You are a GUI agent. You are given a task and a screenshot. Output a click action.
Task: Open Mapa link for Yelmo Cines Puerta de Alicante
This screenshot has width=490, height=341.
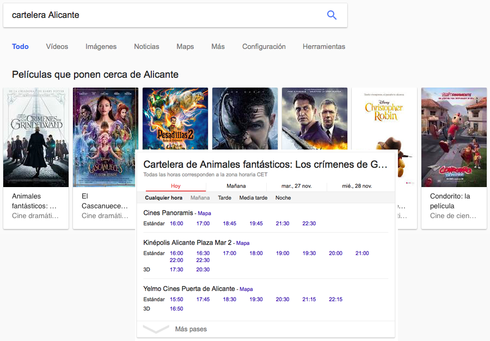tap(246, 289)
